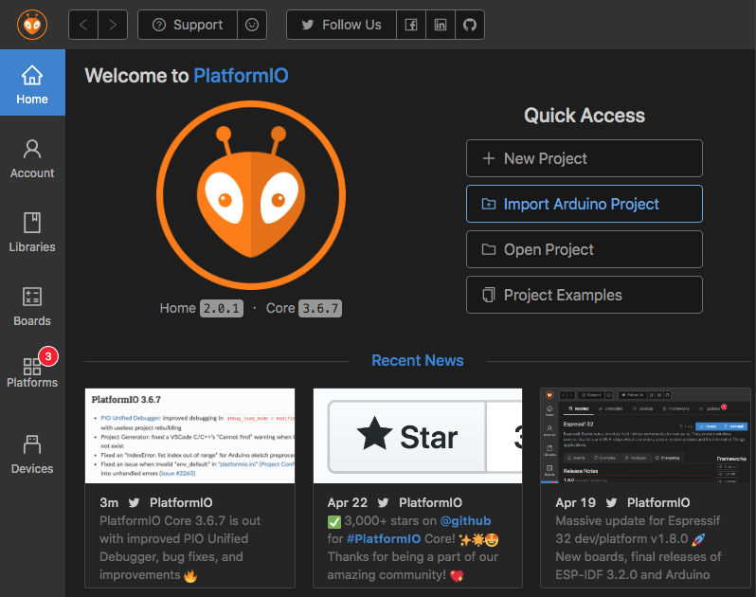Click Twitter icon on the Apr 19 card
Screen dimensions: 756x597
(x=611, y=503)
